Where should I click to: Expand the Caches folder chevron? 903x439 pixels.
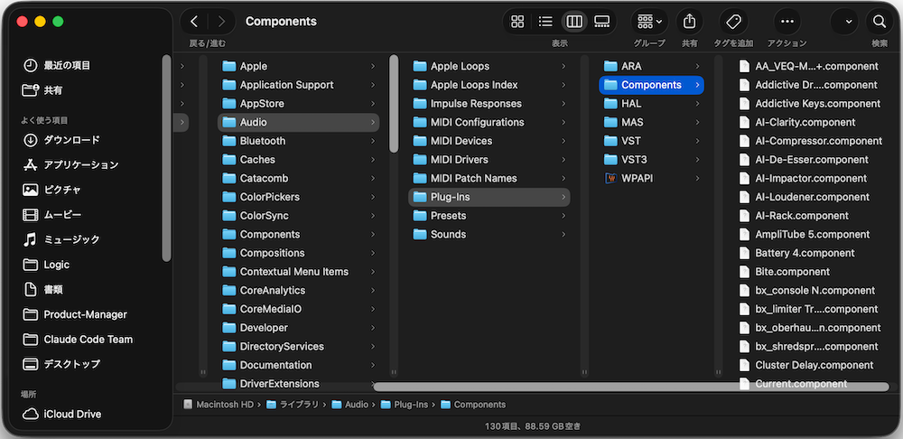373,160
